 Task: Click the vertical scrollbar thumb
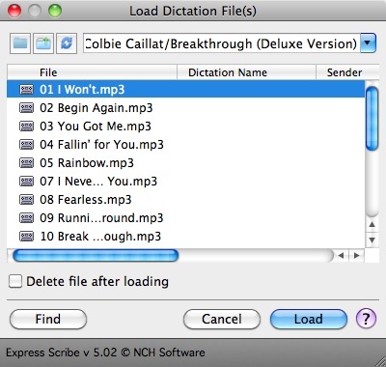coord(372,118)
